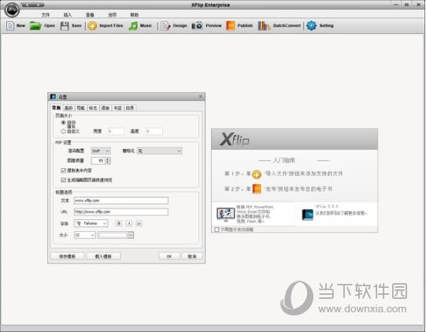Open the 文件 menu
Viewport: 426px width, 332px height.
point(46,15)
